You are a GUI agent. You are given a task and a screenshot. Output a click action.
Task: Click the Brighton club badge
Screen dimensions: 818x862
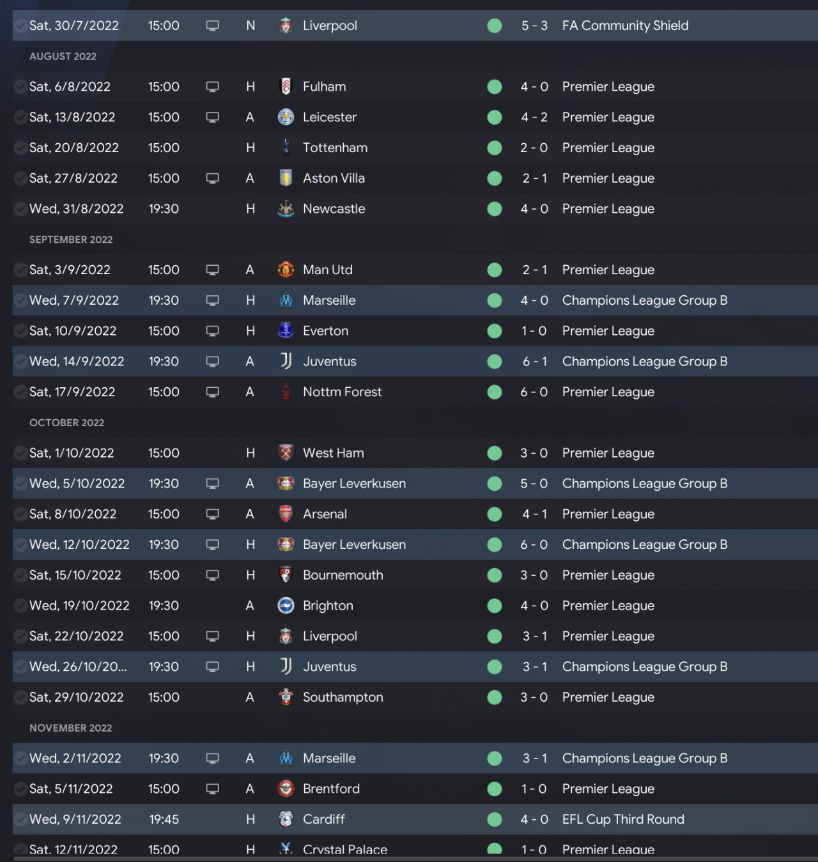[x=286, y=606]
